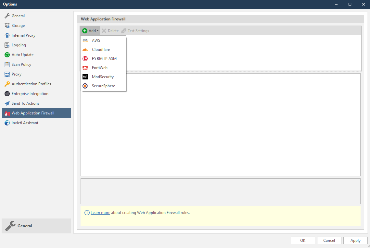Click the Cloudflare cloud icon
Image resolution: width=370 pixels, height=248 pixels.
click(85, 49)
